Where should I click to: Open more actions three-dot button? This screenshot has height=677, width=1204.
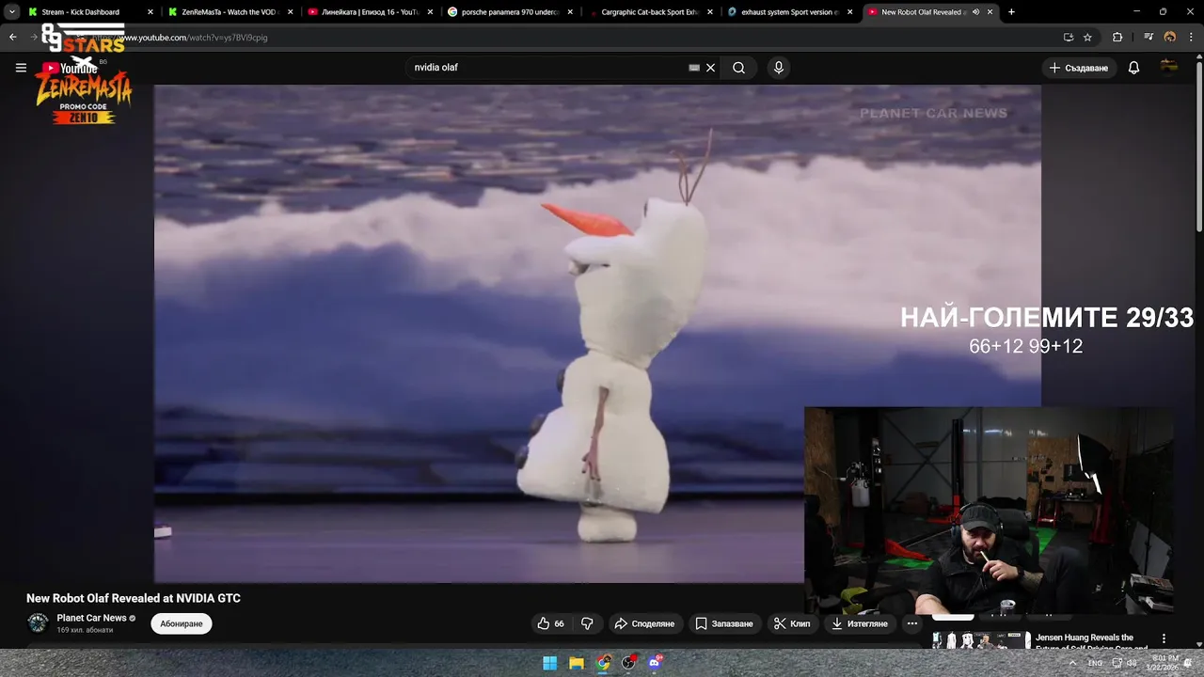pos(911,623)
